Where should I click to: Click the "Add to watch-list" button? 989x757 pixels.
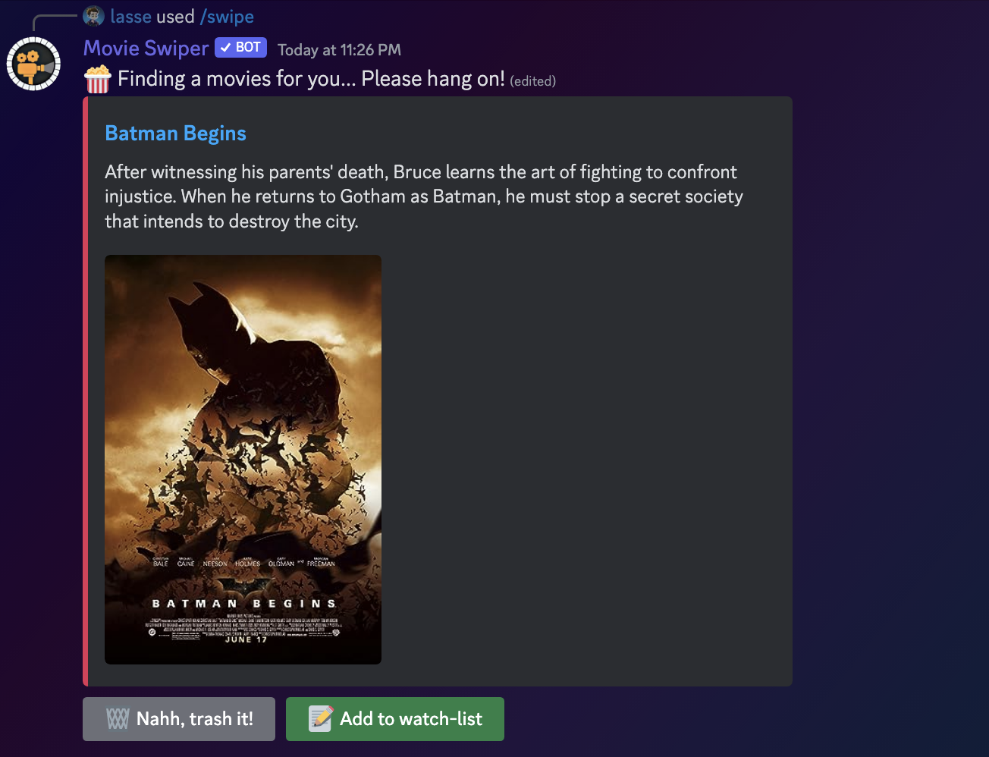395,719
